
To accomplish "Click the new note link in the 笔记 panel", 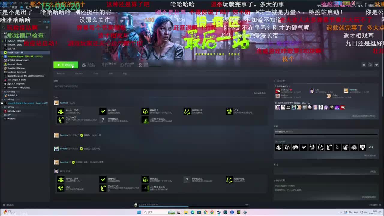I will 373,172.
